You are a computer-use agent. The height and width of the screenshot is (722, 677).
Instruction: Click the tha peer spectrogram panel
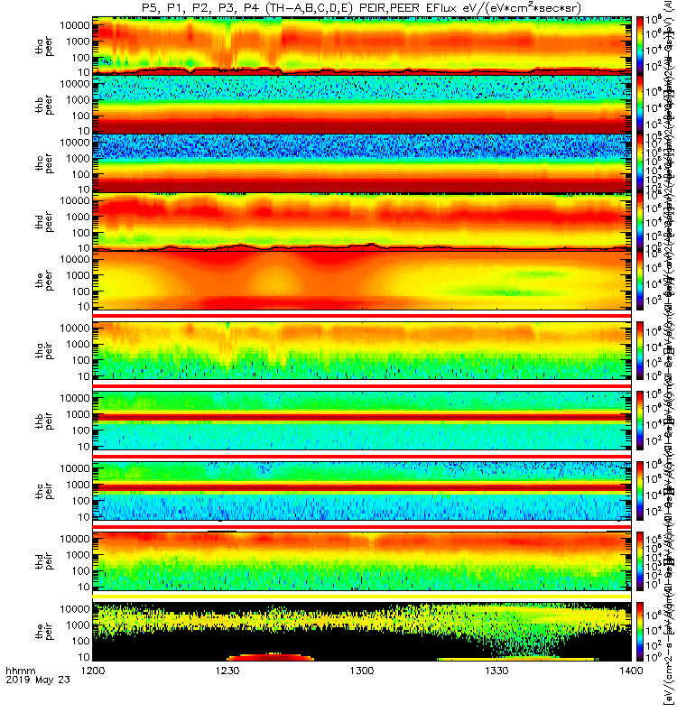point(362,46)
